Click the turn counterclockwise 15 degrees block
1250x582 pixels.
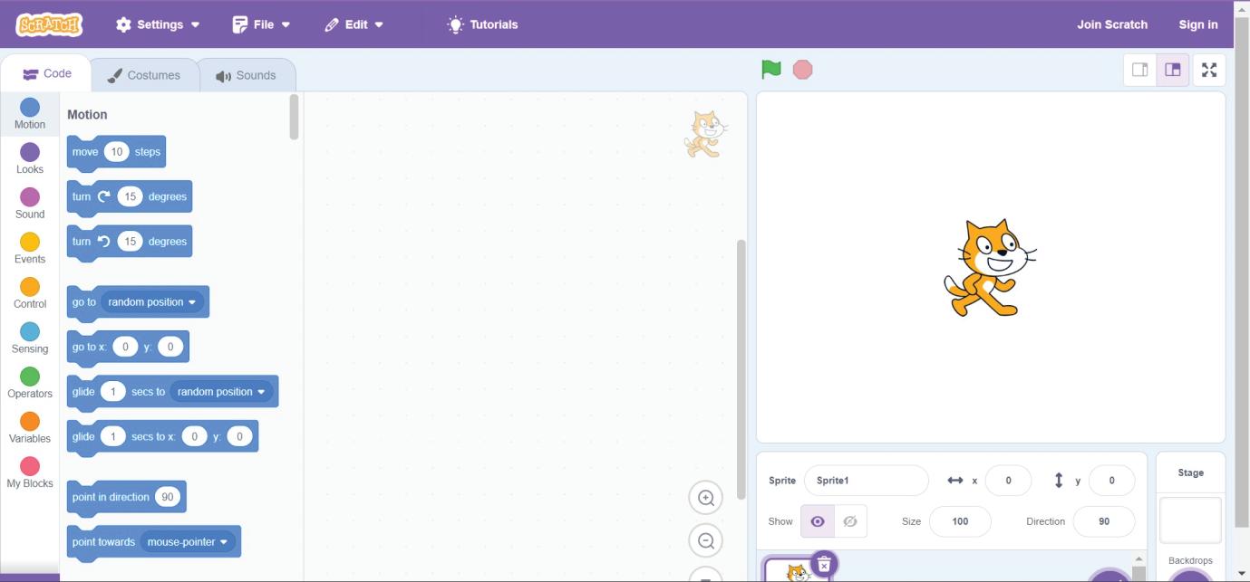[130, 242]
